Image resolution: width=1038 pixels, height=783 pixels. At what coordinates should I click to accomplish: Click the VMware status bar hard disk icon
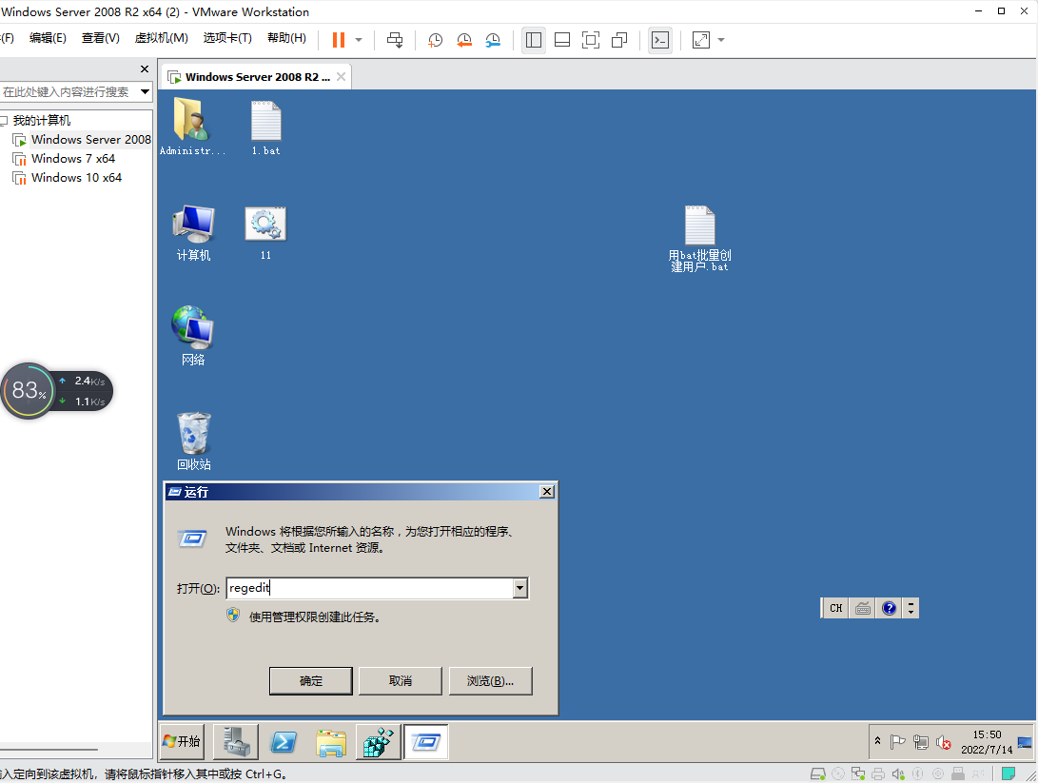[818, 773]
